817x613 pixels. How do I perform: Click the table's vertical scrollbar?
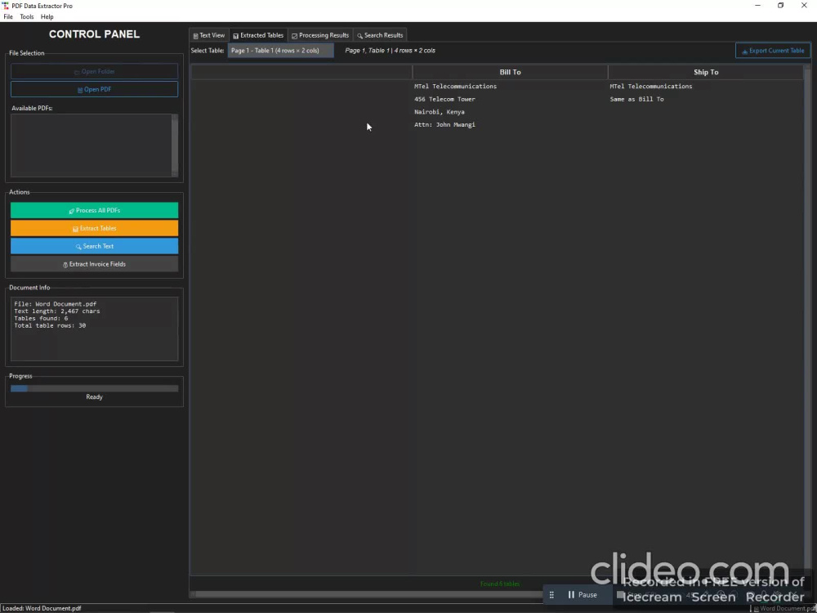pyautogui.click(x=807, y=320)
